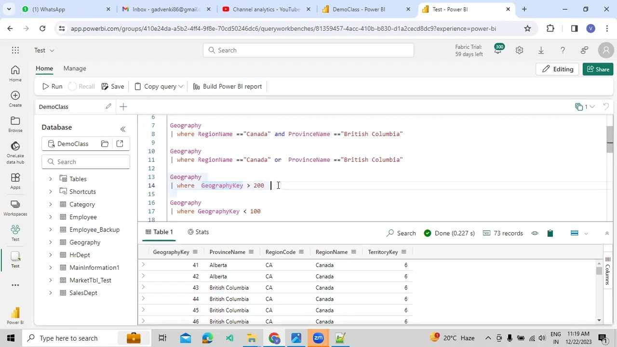617x347 pixels.
Task: Open Workspaces in left navigation
Action: [15, 208]
